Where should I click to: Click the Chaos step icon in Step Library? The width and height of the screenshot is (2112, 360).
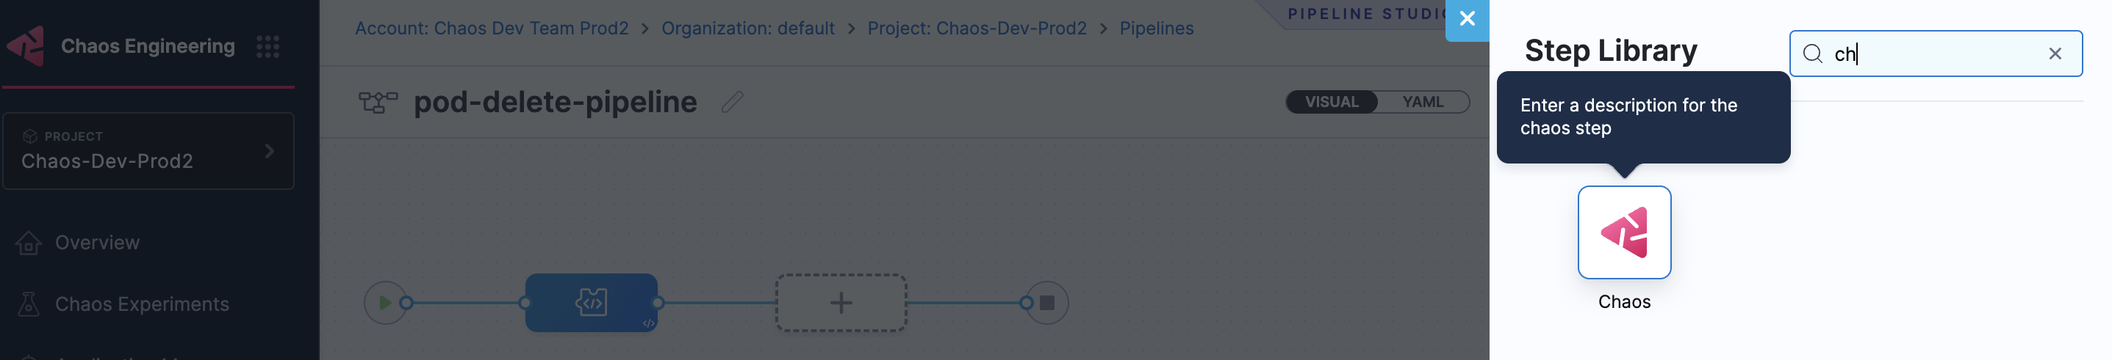click(1623, 232)
